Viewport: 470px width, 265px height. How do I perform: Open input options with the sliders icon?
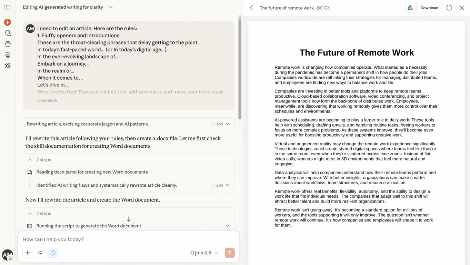pyautogui.click(x=40, y=253)
